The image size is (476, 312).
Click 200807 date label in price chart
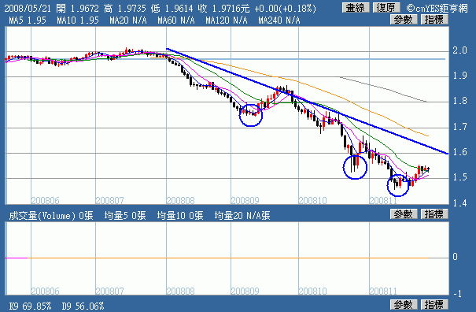(x=109, y=200)
